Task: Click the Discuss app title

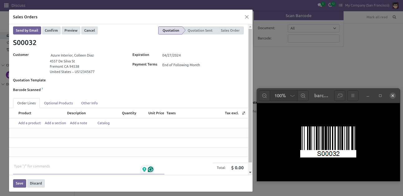Action: (x=18, y=5)
